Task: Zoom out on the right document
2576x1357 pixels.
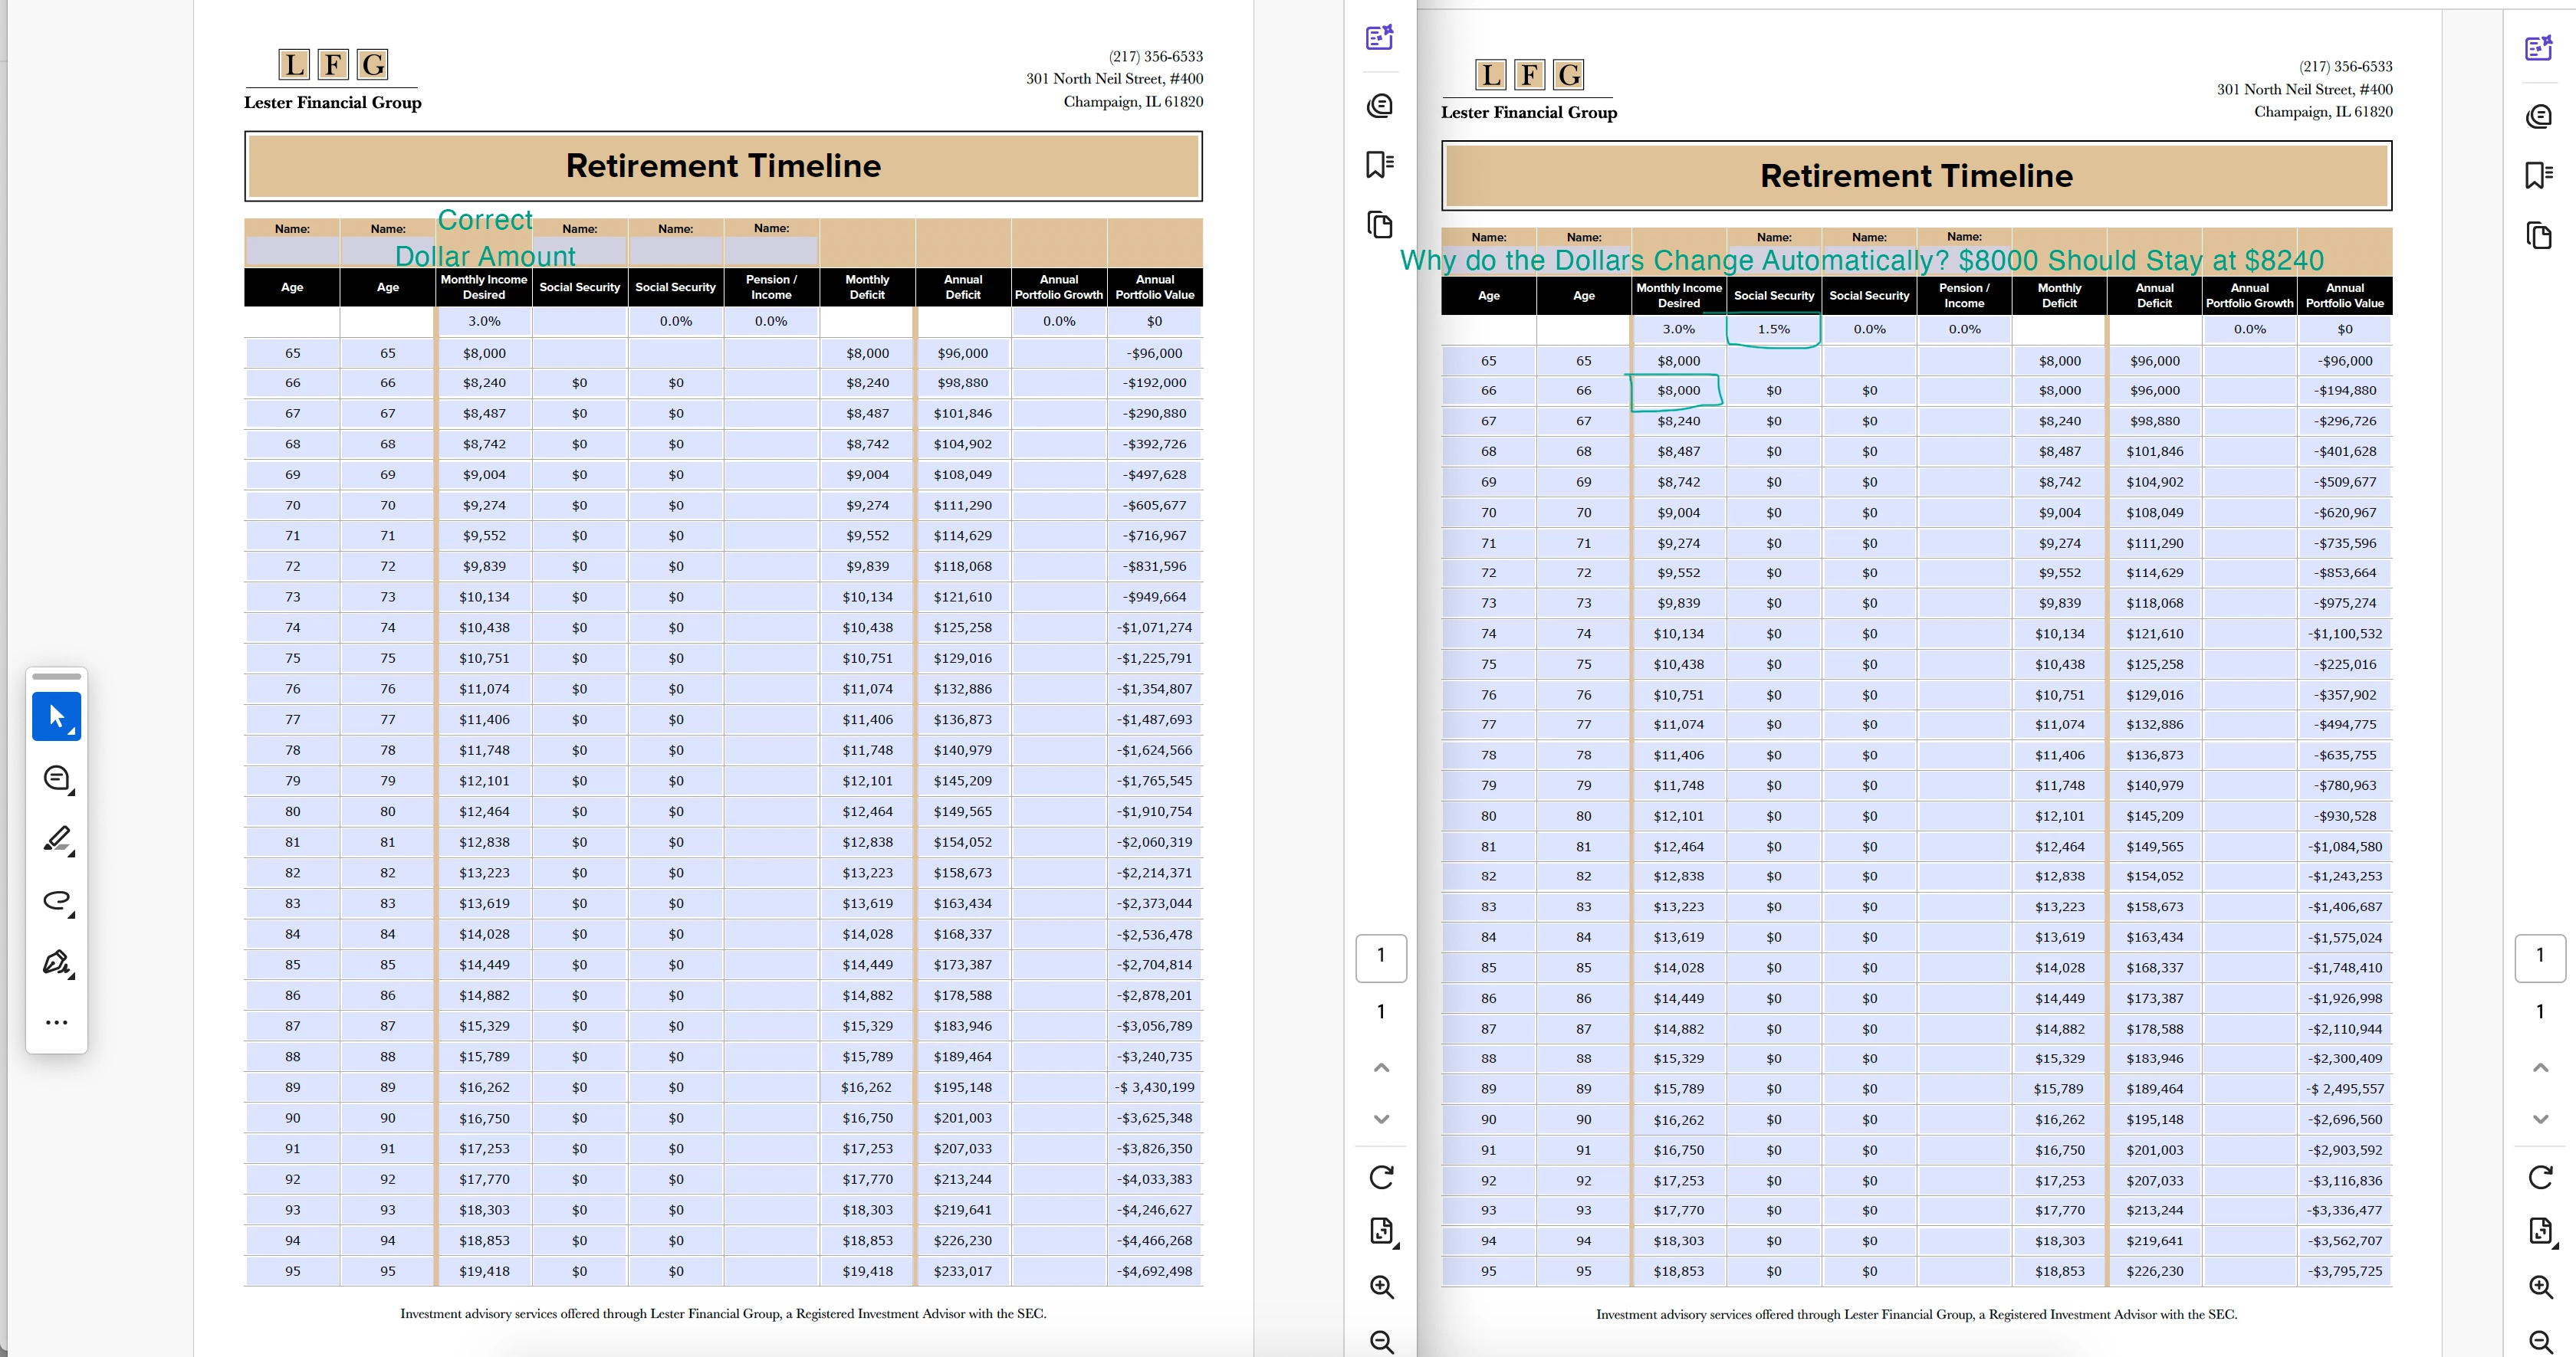Action: coord(2540,1342)
